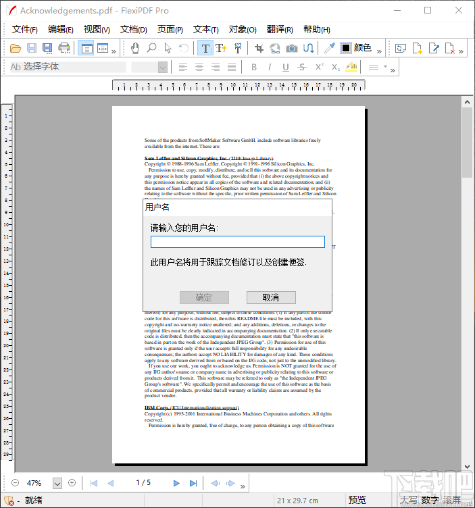Click the Extract page icon
This screenshot has width=475, height=508.
(434, 48)
